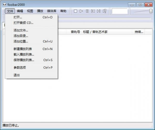
Task: Select 打开... from the file menu
Action: 18,17
